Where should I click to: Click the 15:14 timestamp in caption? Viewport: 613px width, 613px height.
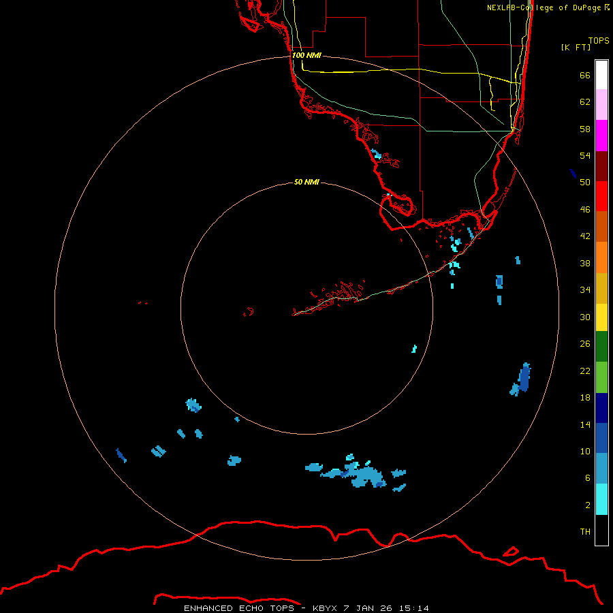coord(414,608)
